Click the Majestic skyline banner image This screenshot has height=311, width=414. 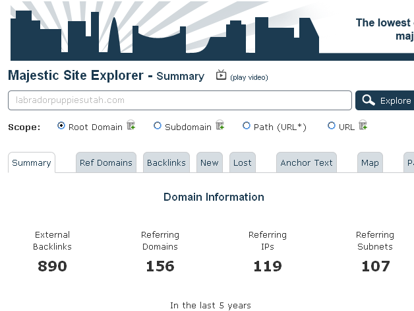[x=212, y=30]
